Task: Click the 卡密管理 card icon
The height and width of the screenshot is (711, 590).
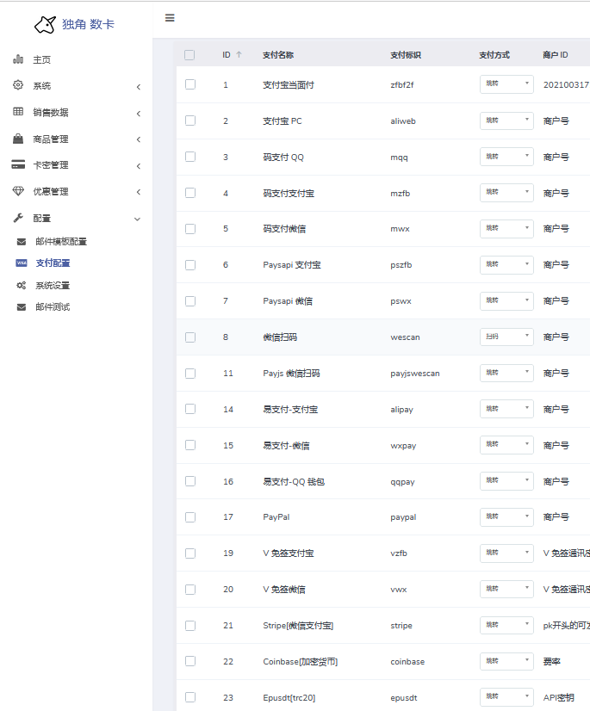Action: pos(18,164)
